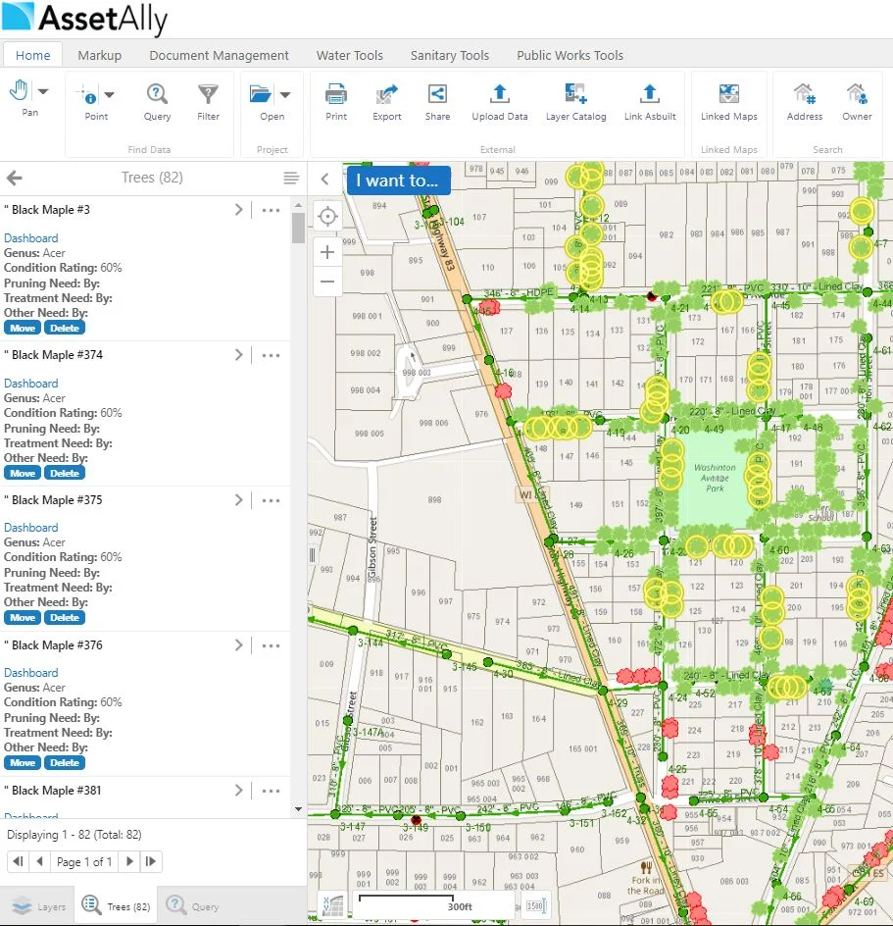Click the I want to... button
Screen dimensions: 893x926
[x=398, y=180]
